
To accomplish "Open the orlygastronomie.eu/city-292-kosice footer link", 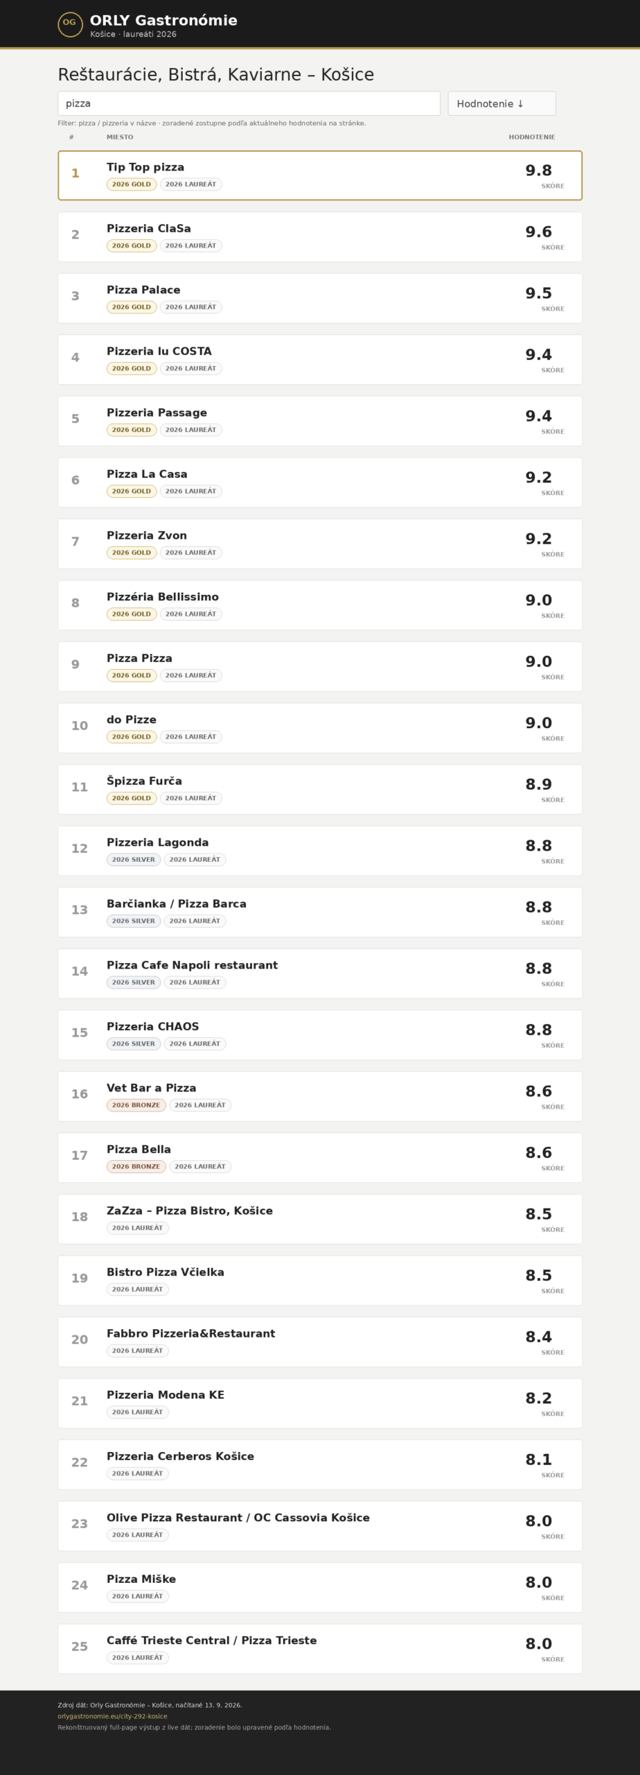I will pyautogui.click(x=112, y=1716).
